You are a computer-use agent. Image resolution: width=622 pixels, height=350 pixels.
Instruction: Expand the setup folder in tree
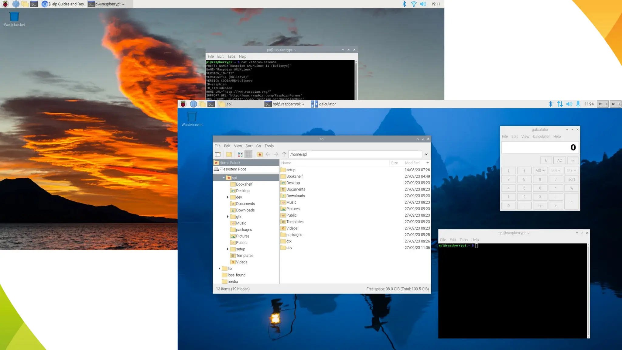[x=228, y=249]
